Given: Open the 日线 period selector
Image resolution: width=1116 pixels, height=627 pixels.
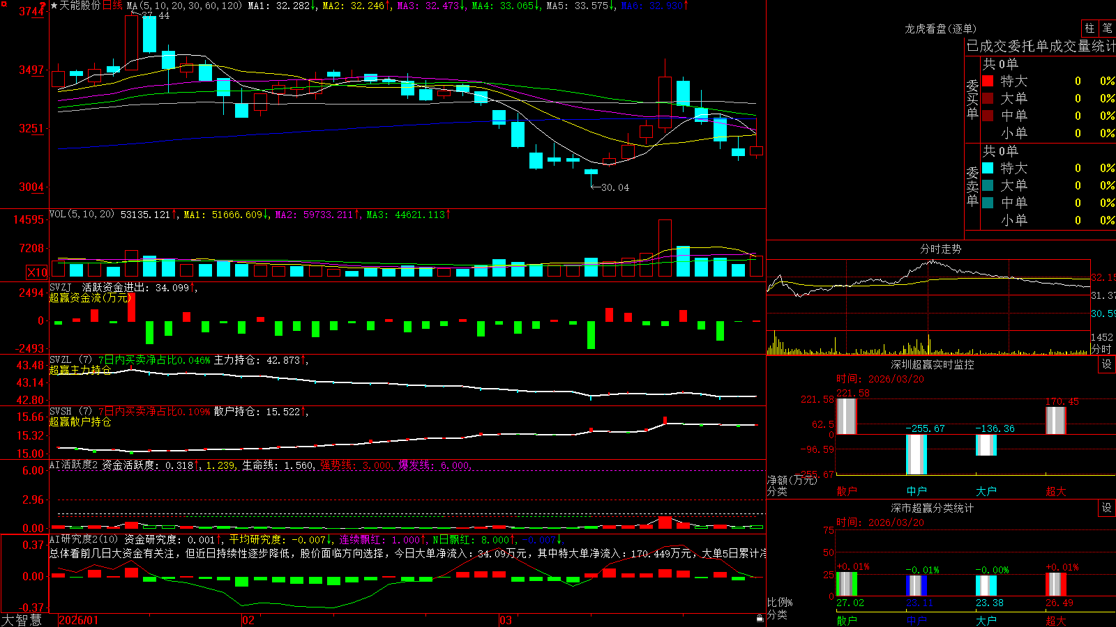Looking at the screenshot, I should point(112,6).
